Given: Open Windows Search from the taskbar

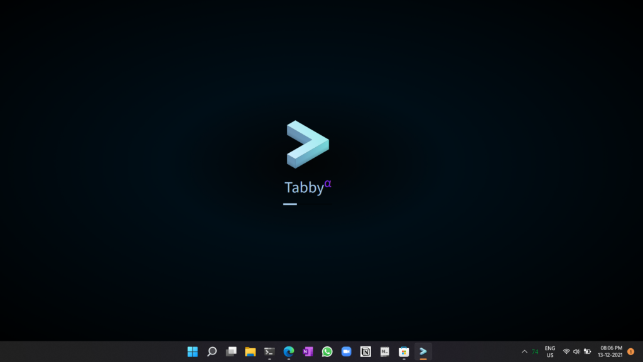Looking at the screenshot, I should click(x=212, y=351).
